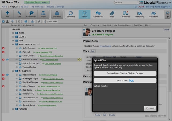Select the Projects tab
The image size is (172, 121).
[x=14, y=7]
